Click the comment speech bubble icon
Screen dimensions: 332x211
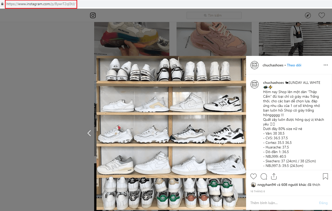click(x=263, y=176)
